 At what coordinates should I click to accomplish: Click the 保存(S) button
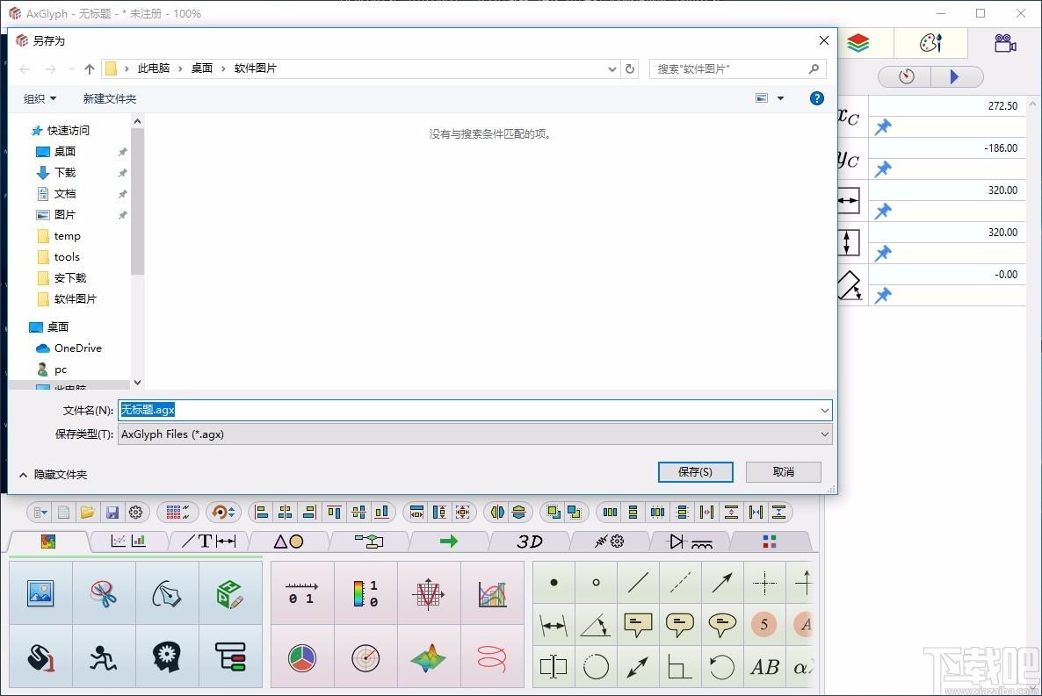(x=694, y=471)
